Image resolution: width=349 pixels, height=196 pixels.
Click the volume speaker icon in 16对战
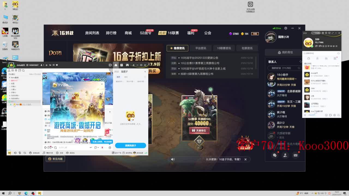click(x=173, y=159)
